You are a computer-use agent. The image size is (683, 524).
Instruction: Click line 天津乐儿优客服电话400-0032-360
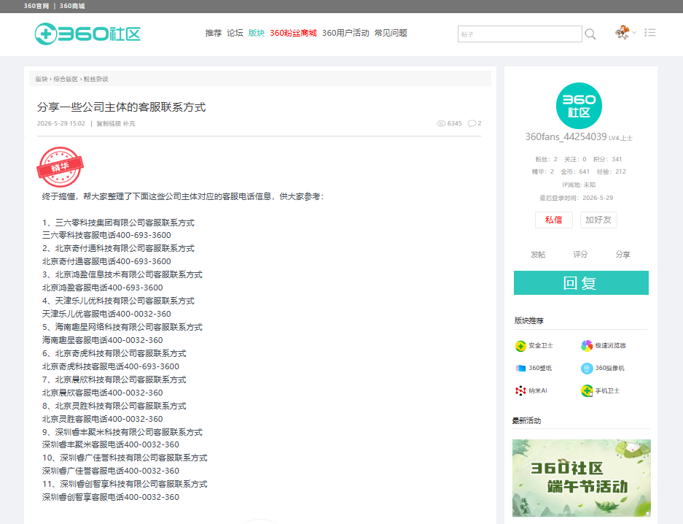click(106, 314)
